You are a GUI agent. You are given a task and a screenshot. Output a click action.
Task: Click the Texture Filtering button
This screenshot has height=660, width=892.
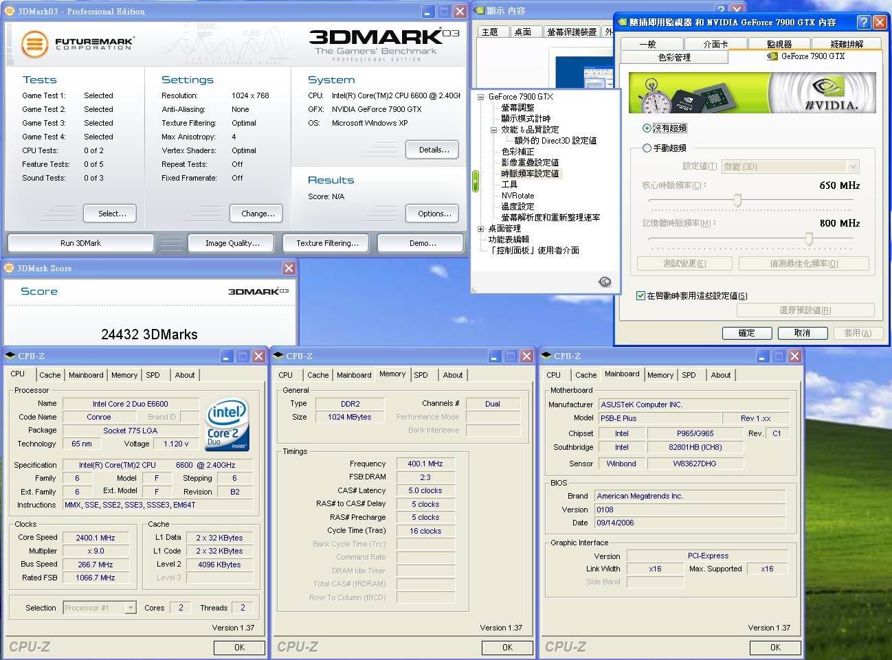tap(327, 243)
